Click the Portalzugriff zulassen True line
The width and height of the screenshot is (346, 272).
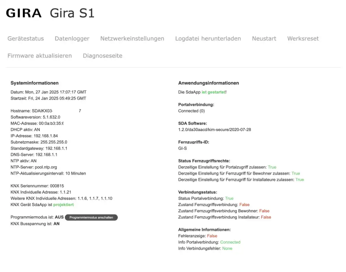(227, 167)
